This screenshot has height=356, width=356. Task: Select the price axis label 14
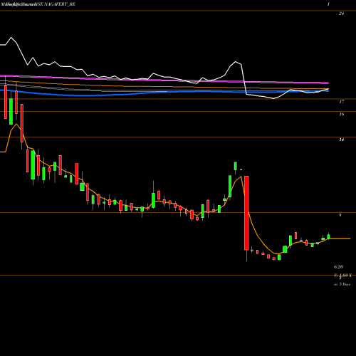coord(341,140)
